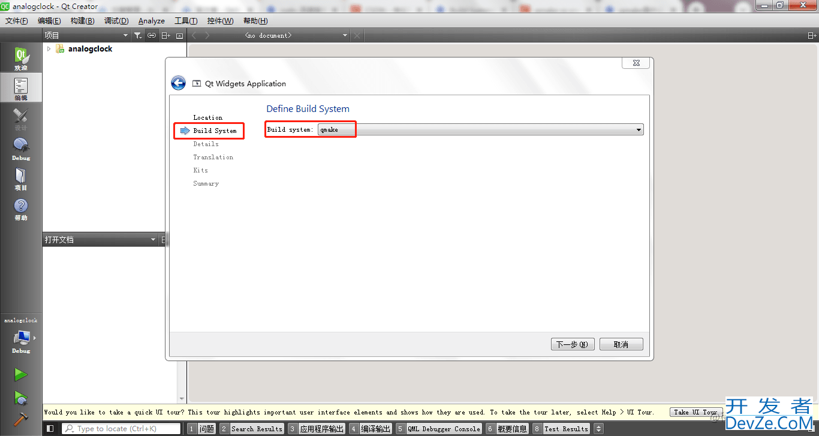Select the Build System wizard step
This screenshot has height=436, width=819.
coord(215,131)
